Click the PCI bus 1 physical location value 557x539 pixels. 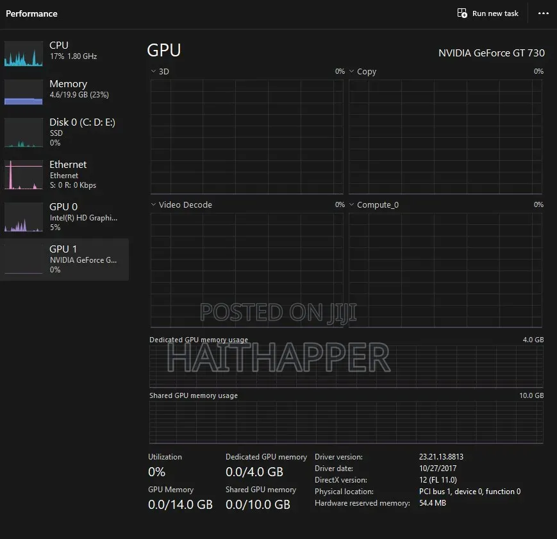(x=470, y=492)
